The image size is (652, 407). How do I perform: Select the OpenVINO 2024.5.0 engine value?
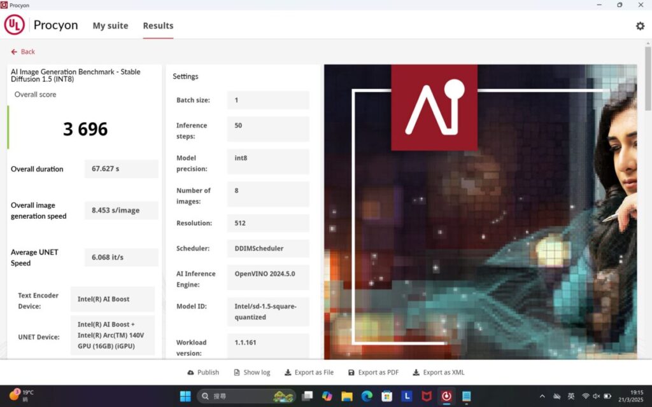pos(268,277)
